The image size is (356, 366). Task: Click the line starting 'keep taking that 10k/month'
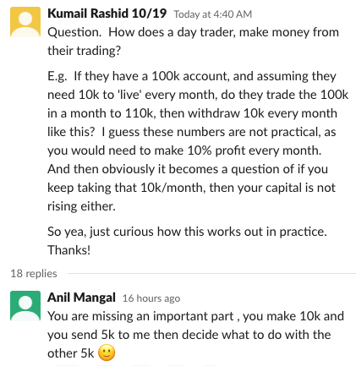[191, 188]
